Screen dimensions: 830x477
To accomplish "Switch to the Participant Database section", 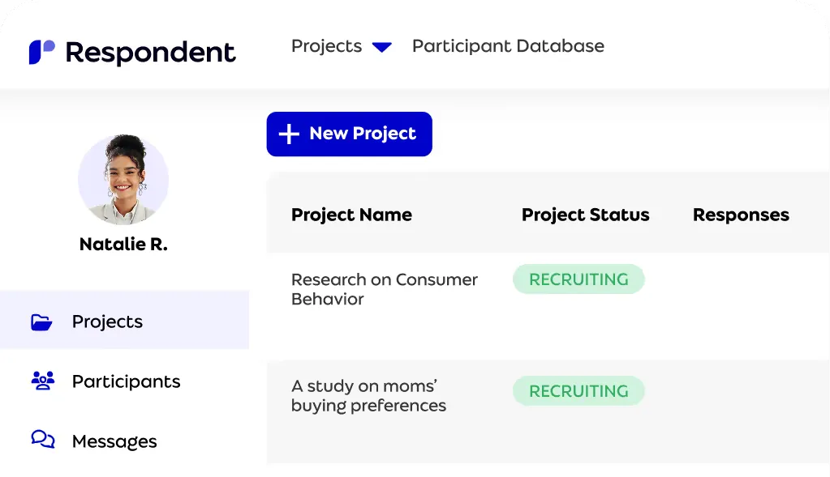I will (x=508, y=46).
